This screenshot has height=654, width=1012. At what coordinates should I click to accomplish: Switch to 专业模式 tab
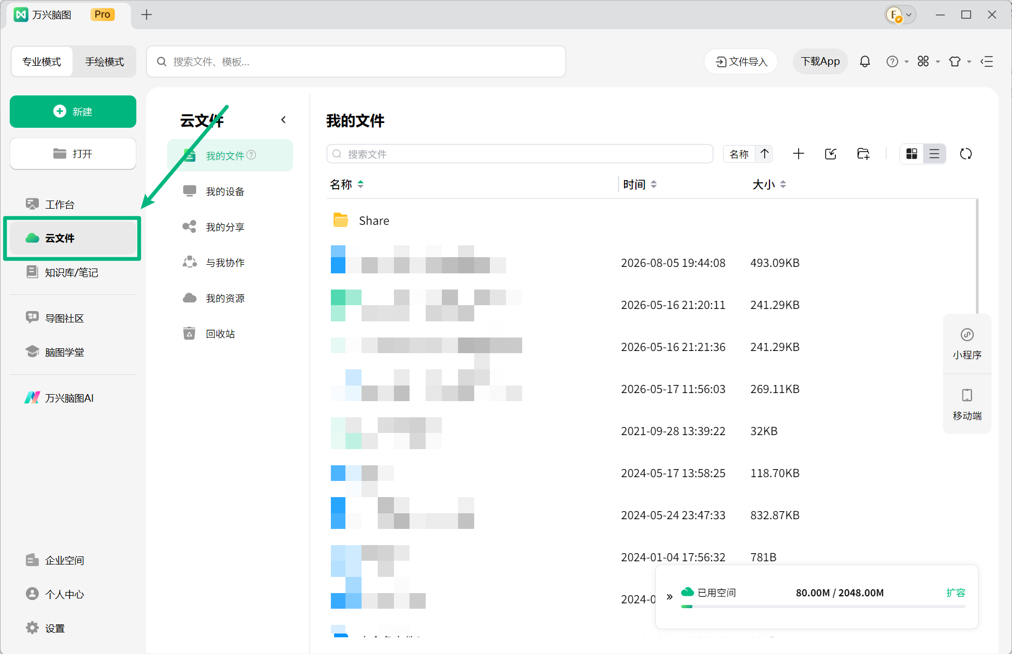[x=42, y=61]
